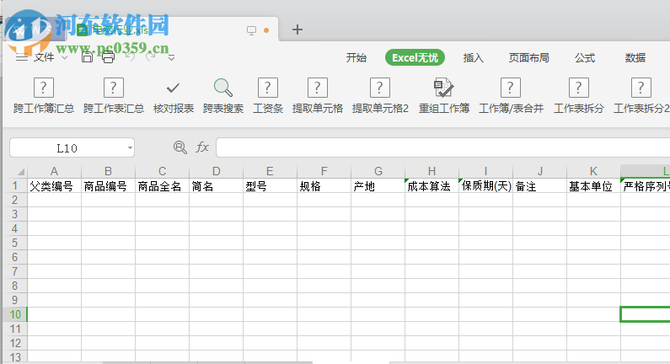
Task: Add new document tab with plus
Action: tap(297, 29)
